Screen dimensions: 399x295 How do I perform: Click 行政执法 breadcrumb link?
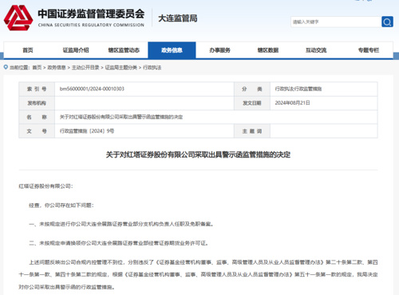pyautogui.click(x=152, y=67)
